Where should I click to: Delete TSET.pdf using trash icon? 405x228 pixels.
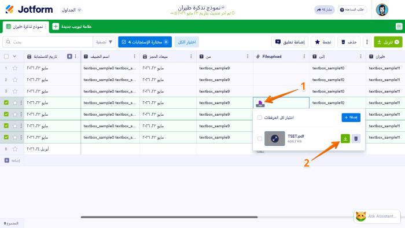[x=356, y=139]
